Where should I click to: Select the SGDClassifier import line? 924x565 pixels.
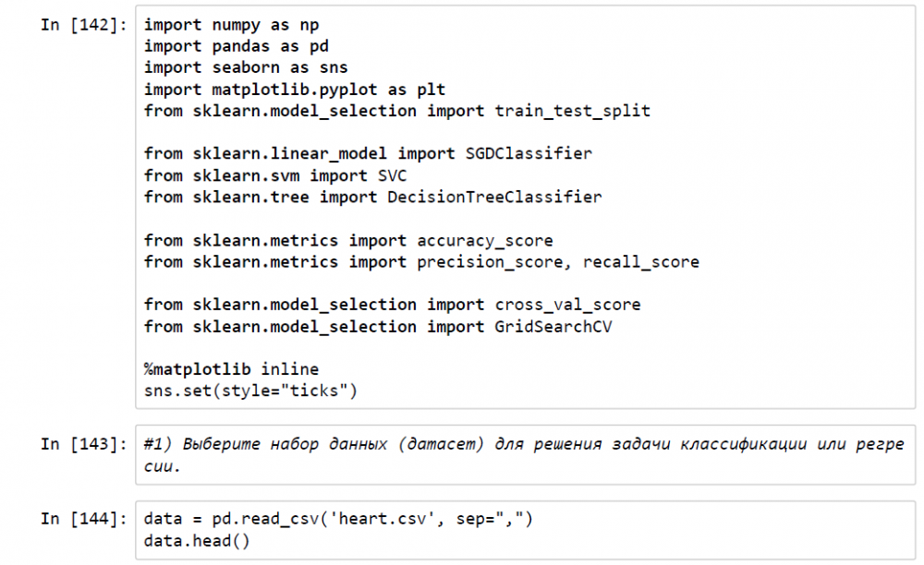click(368, 153)
